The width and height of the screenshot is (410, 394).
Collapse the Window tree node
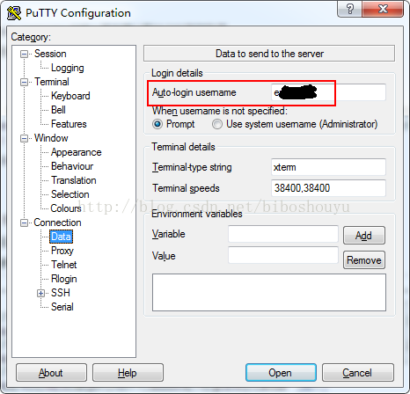(24, 138)
